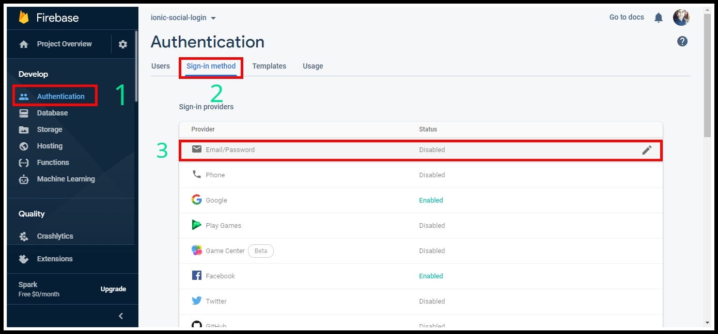This screenshot has width=718, height=334.
Task: Click the Machine Learning robot icon
Action: 24,179
